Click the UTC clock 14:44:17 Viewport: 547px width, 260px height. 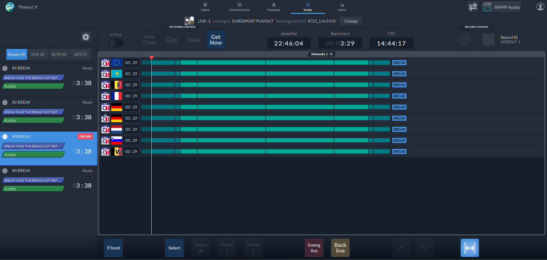click(x=391, y=43)
